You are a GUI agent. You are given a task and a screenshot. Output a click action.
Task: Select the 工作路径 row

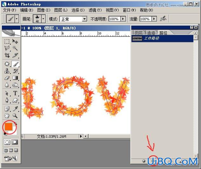point(162,38)
